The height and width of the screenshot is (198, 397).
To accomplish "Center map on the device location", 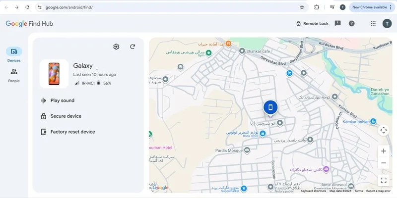I will click(x=383, y=130).
